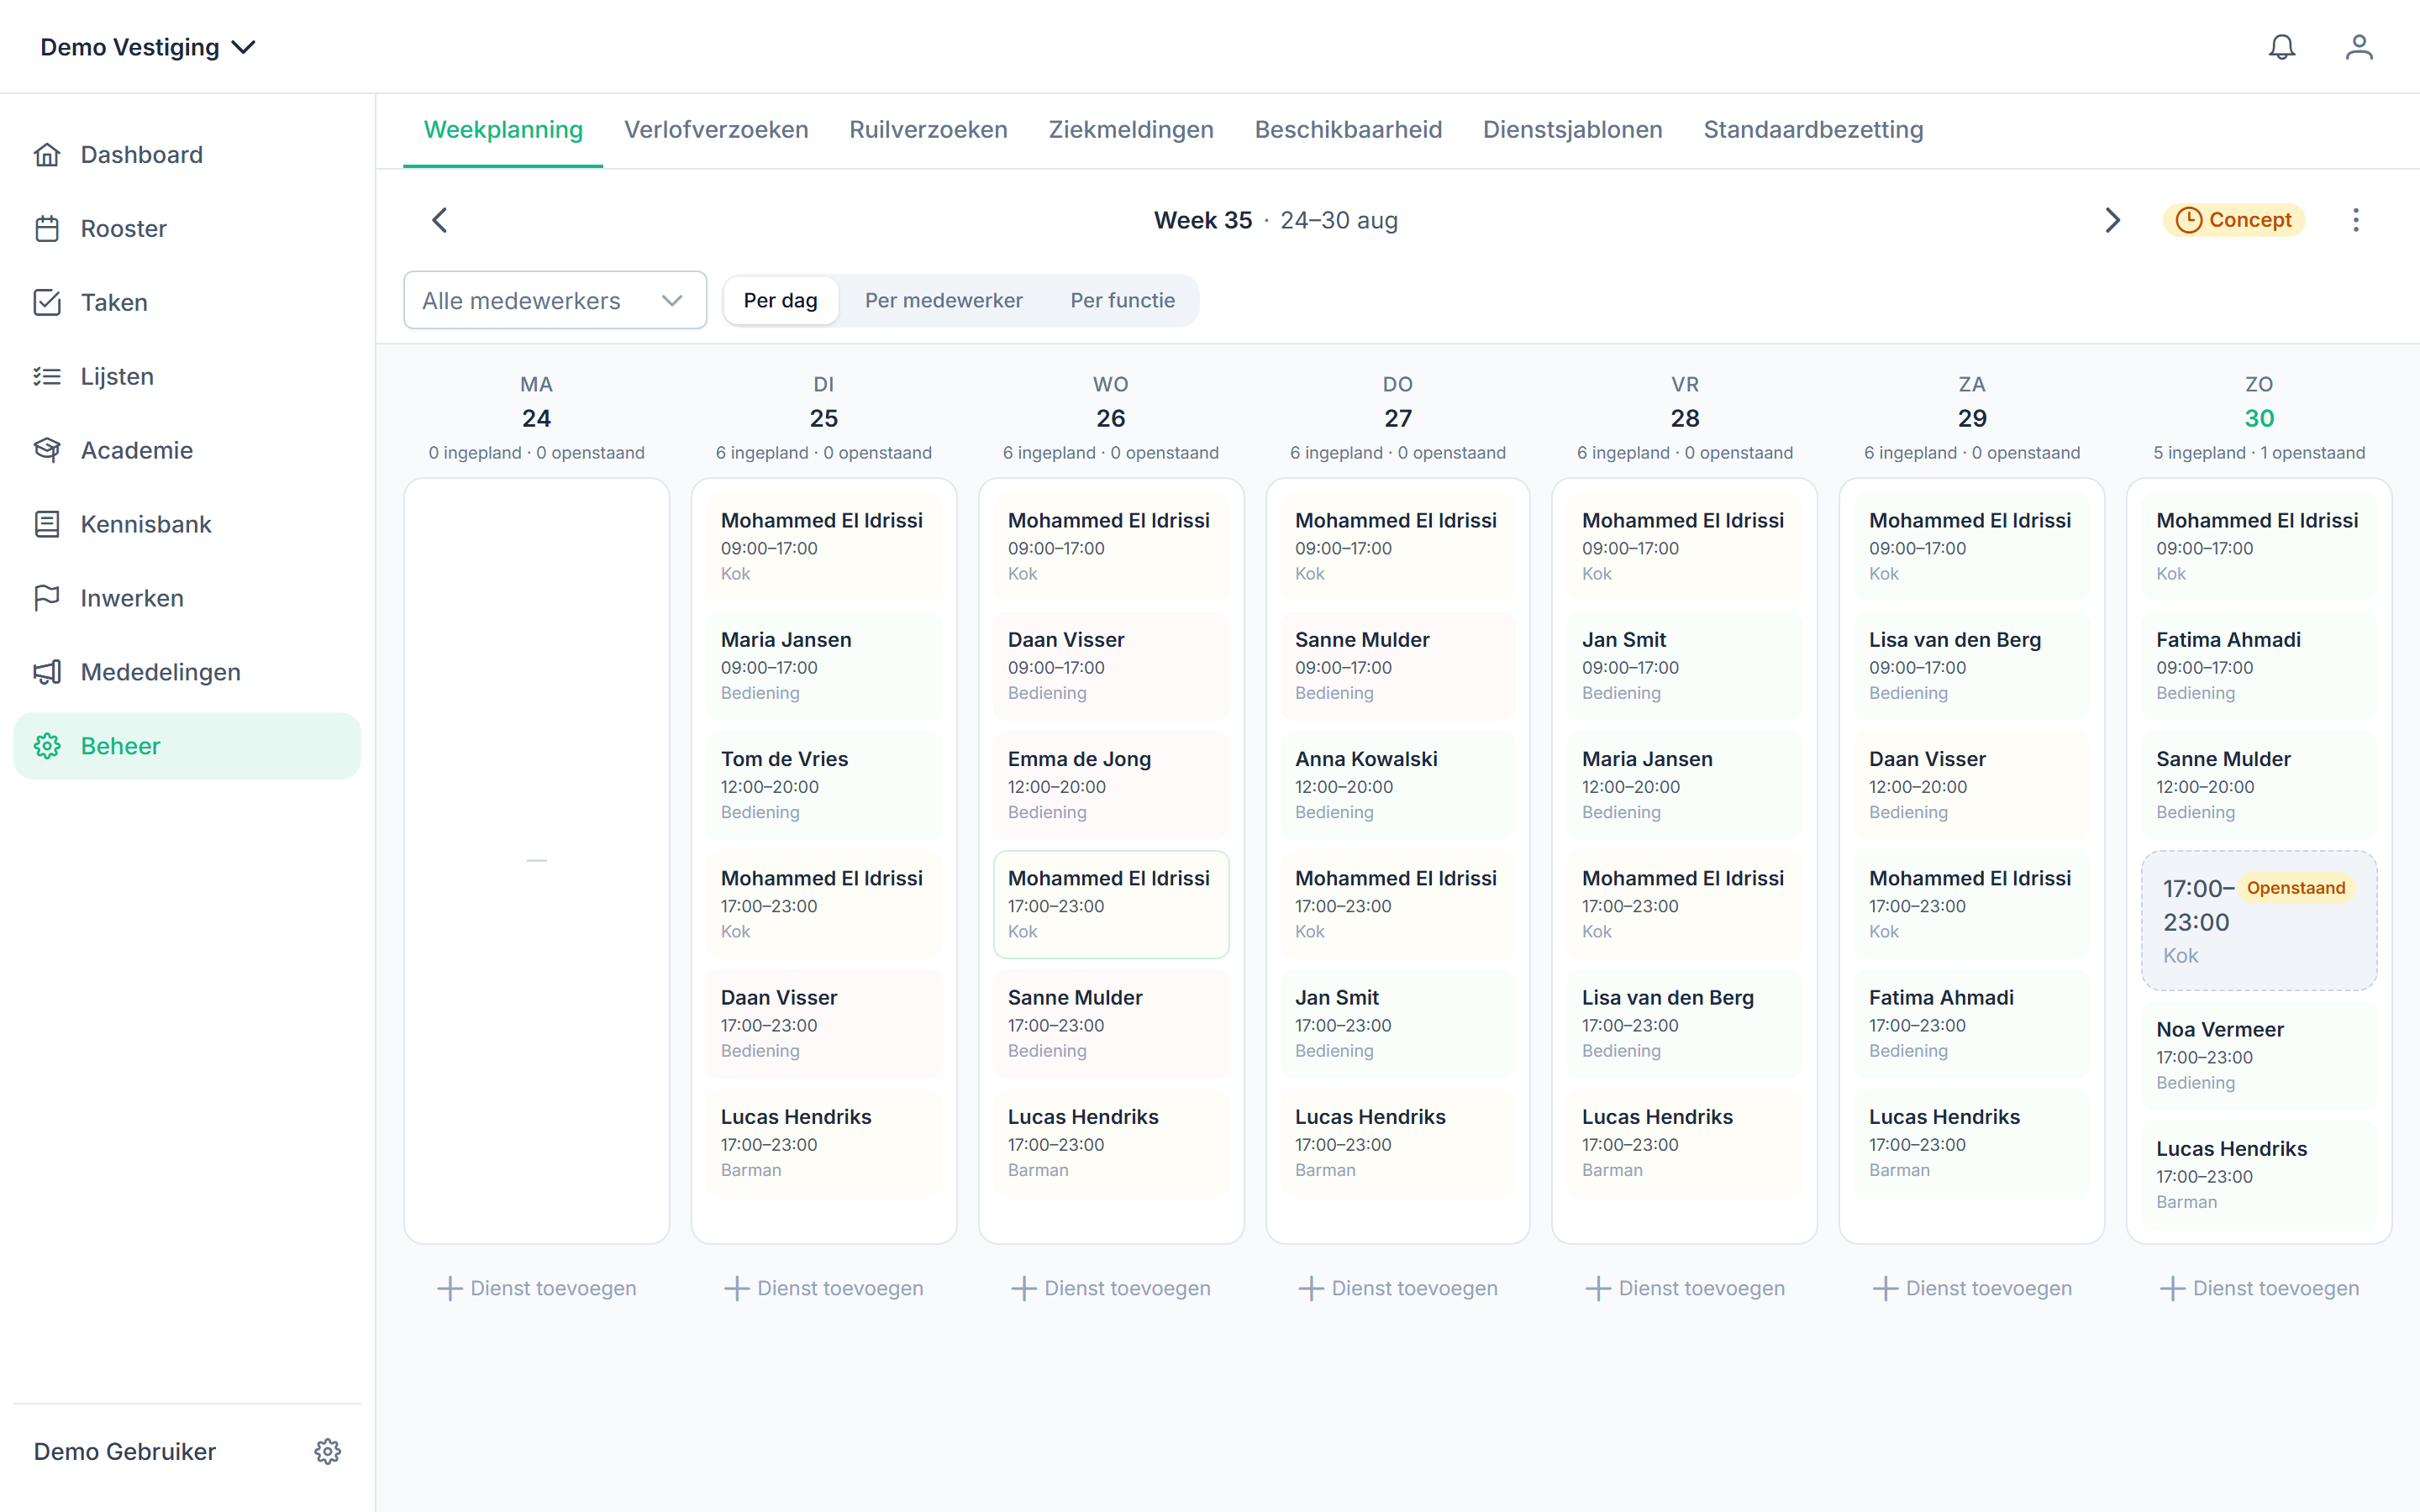The image size is (2420, 1512).
Task: Click the clock icon in Concept badge
Action: (2188, 220)
